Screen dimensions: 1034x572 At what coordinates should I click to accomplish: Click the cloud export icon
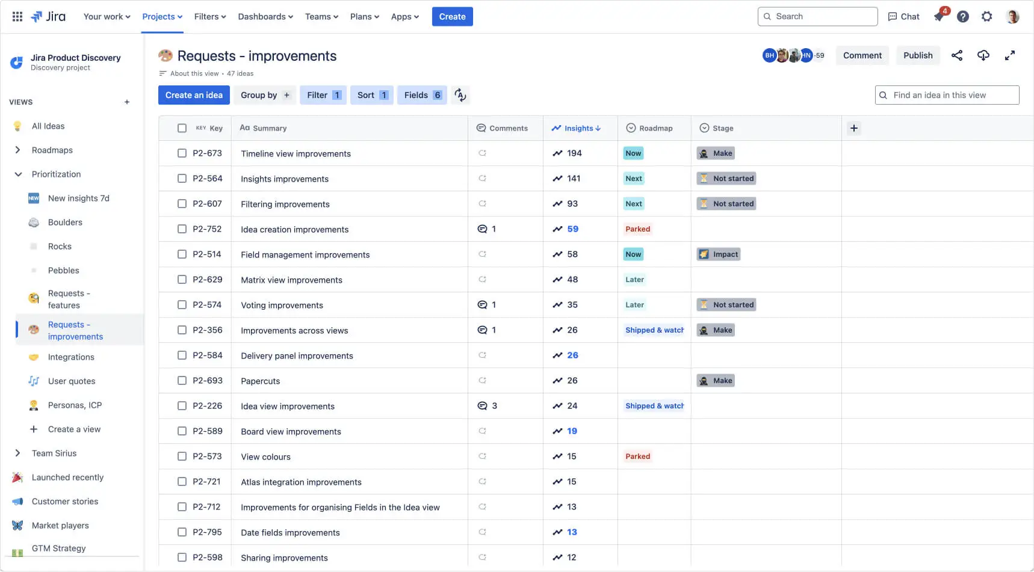983,55
